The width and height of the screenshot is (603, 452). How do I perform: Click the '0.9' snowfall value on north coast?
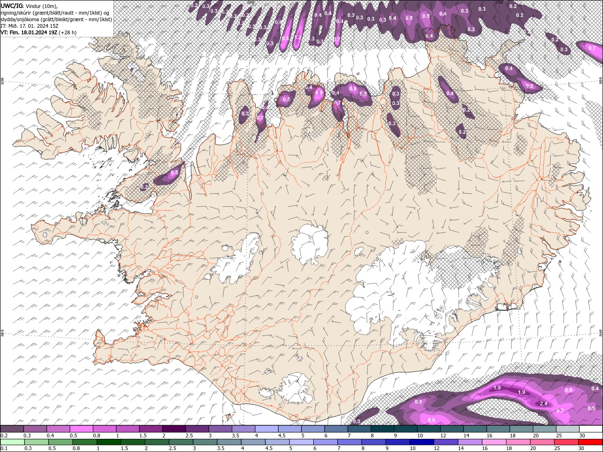(x=319, y=93)
